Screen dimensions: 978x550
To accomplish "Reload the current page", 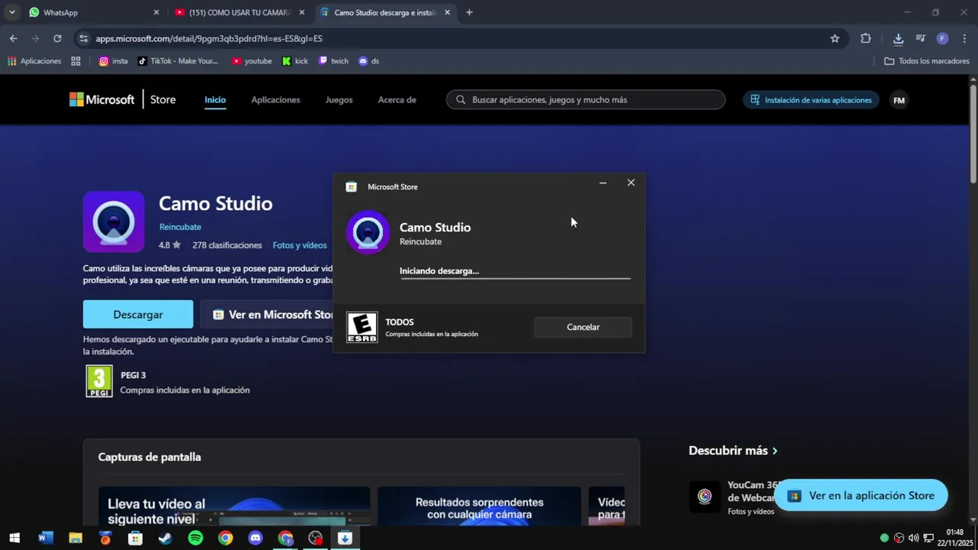I will click(x=57, y=38).
